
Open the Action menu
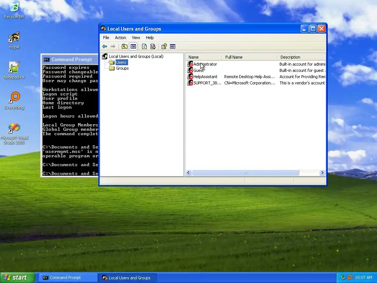click(x=120, y=38)
